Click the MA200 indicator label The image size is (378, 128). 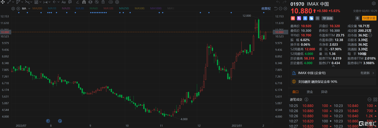38,8
